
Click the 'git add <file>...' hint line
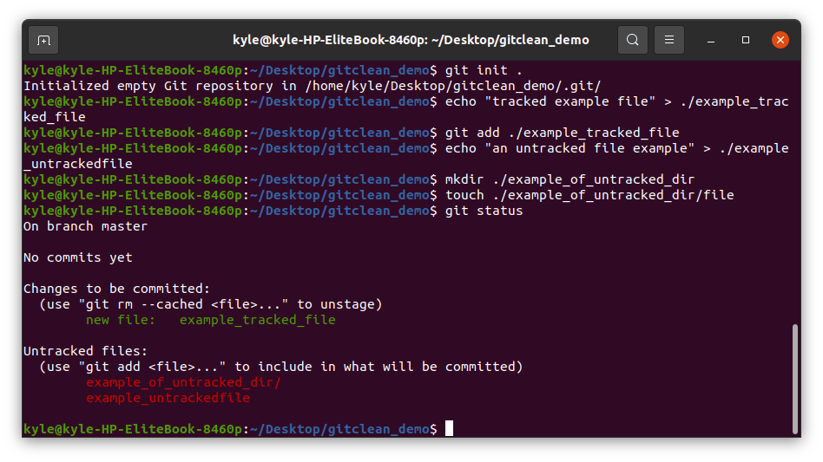pos(280,367)
